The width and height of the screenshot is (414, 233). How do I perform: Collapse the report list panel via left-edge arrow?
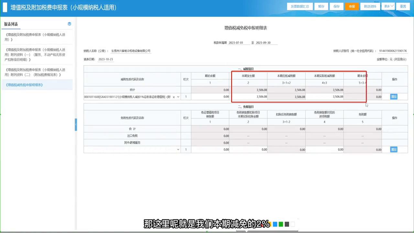76,124
